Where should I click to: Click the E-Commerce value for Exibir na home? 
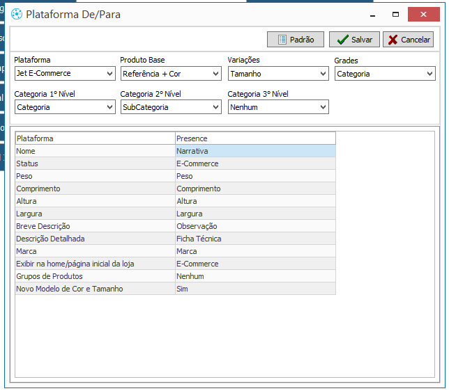255,264
